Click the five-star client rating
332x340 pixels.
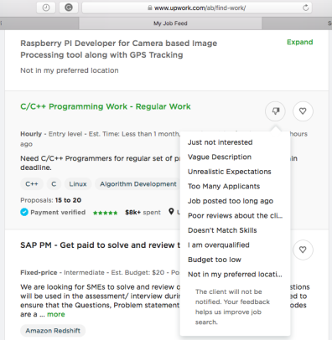tap(105, 213)
